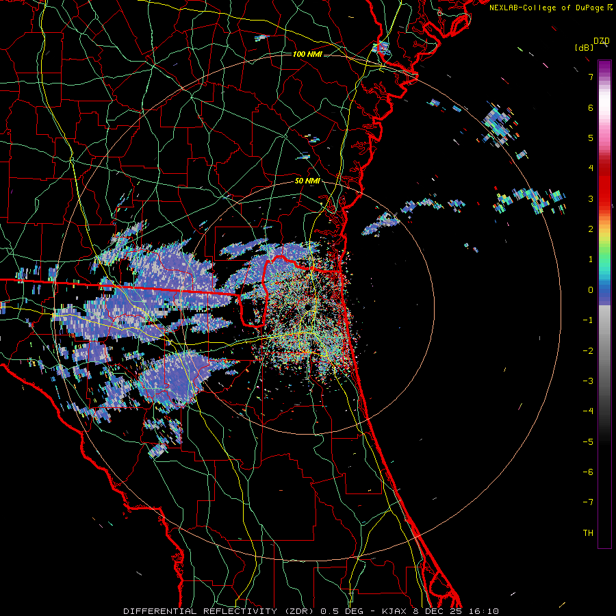Select the 3 value on color scale
616x616 pixels.
coord(591,198)
